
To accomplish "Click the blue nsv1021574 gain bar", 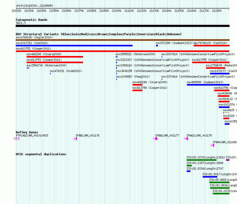I will pos(224,107).
